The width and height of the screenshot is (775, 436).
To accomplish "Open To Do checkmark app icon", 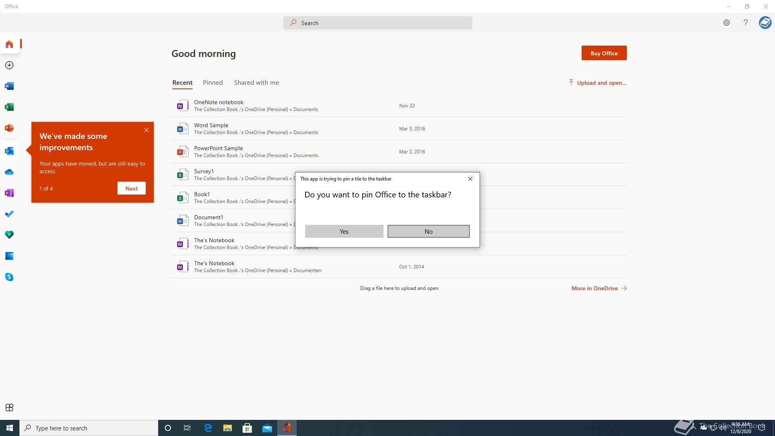I will click(x=9, y=214).
